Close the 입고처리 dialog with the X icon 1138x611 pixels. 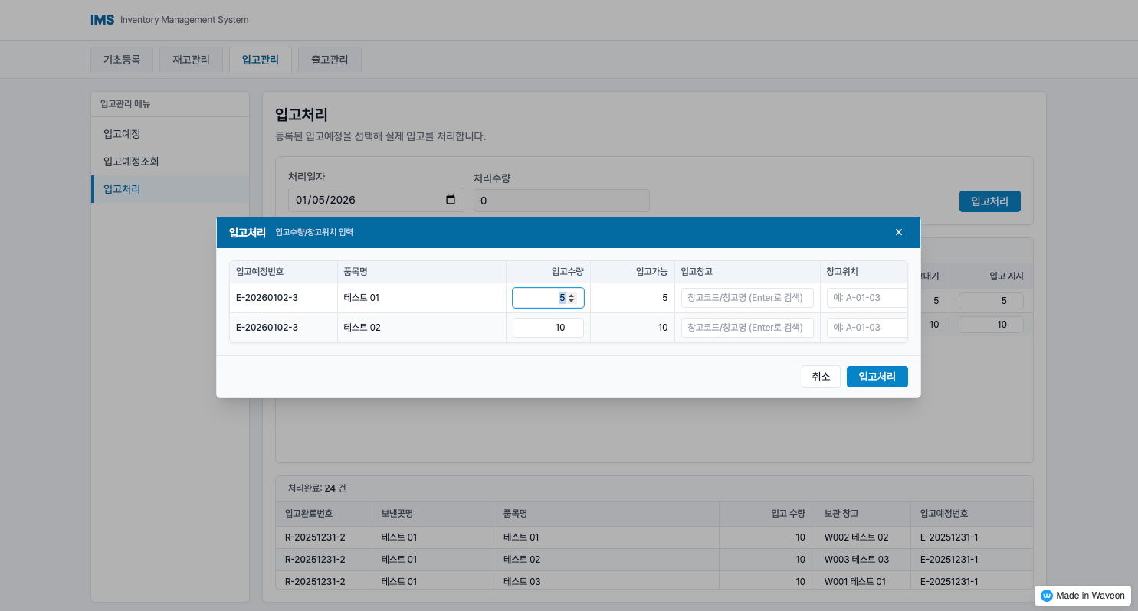click(x=899, y=232)
